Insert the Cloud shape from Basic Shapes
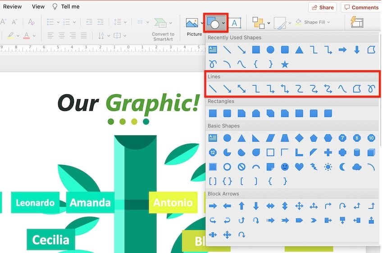Viewport: 383px width, 253px height. pos(357,167)
